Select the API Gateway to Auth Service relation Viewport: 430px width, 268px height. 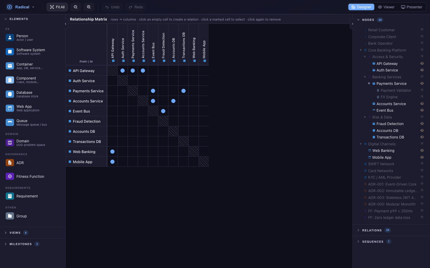point(122,71)
